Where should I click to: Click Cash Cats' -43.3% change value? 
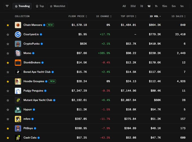pos(105,138)
